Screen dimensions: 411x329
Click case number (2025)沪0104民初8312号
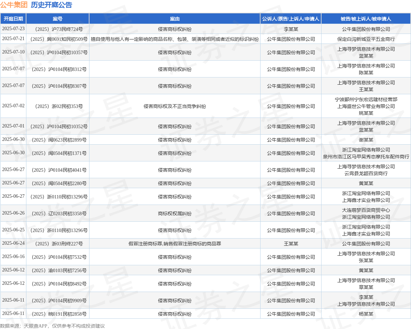coord(58,69)
